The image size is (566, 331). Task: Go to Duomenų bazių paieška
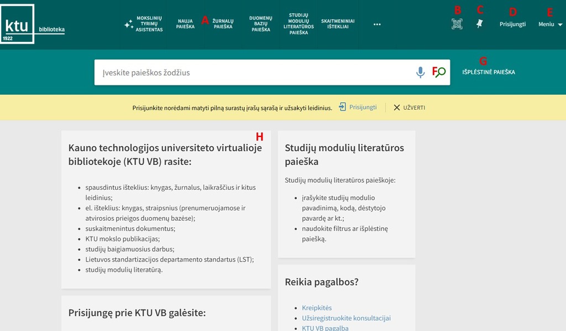pos(260,24)
